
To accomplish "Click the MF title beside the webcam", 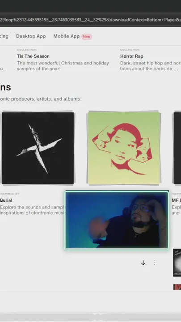I will click(177, 200).
